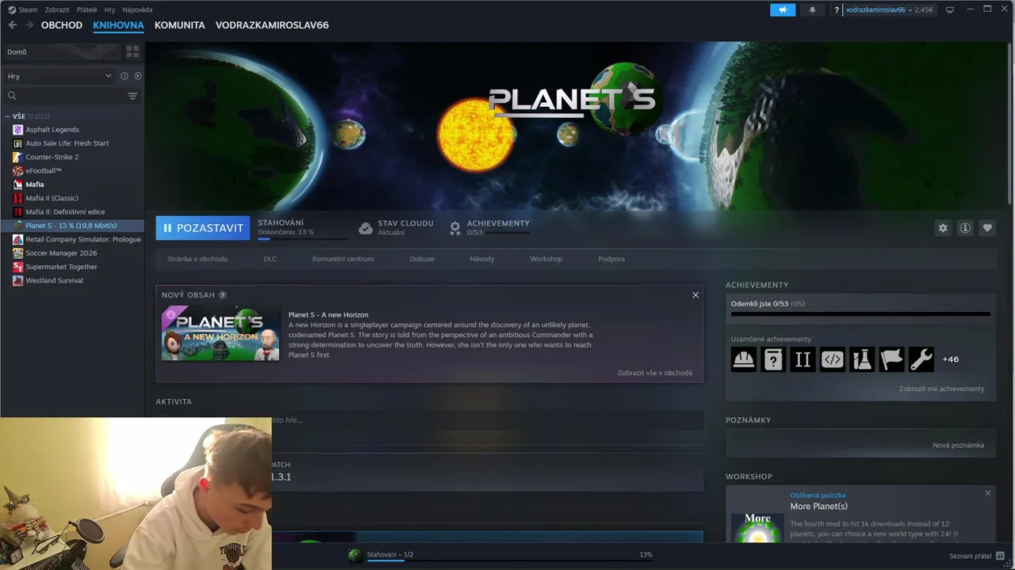Toggle Big Picture mode monitor icon

[950, 9]
